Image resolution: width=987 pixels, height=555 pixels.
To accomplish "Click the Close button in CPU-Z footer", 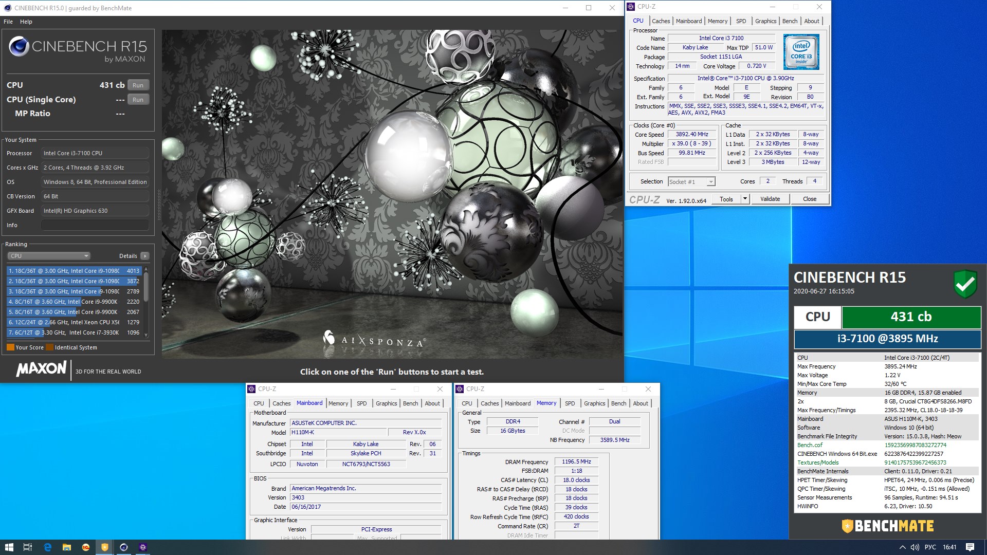I will [x=809, y=199].
